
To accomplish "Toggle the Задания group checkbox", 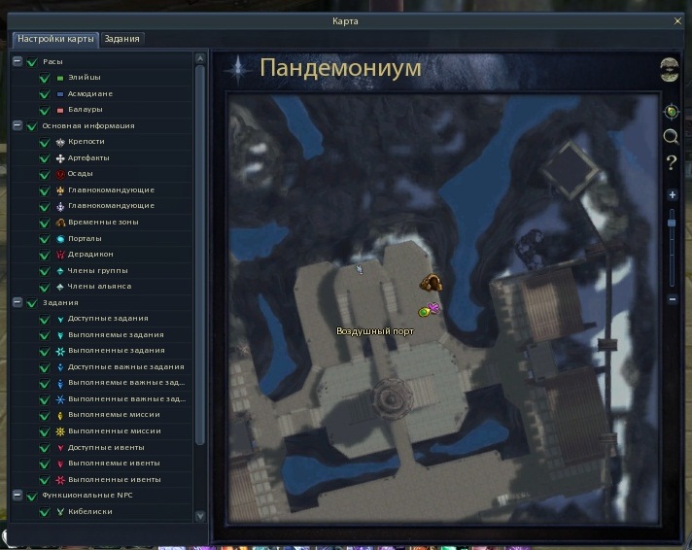I will click(x=32, y=303).
